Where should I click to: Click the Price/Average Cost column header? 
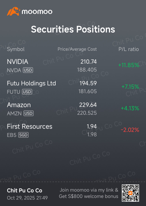[x=77, y=49]
